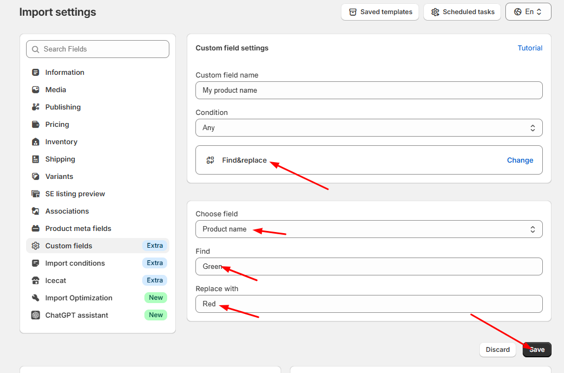Click the Publishing sidebar icon
This screenshot has height=373, width=564.
[36, 107]
